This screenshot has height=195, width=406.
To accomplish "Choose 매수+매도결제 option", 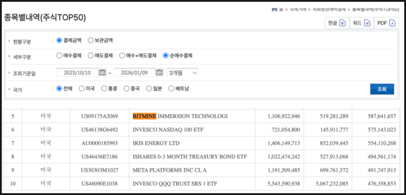I will tap(122, 55).
